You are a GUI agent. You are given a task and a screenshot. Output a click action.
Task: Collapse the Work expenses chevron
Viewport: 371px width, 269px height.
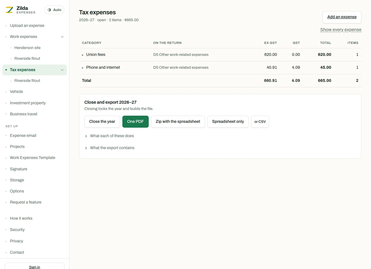click(62, 37)
